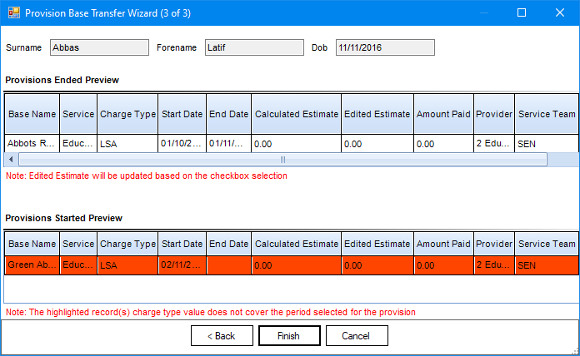Click Start Date cell in the highlighted row
The width and height of the screenshot is (580, 356).
pyautogui.click(x=182, y=265)
